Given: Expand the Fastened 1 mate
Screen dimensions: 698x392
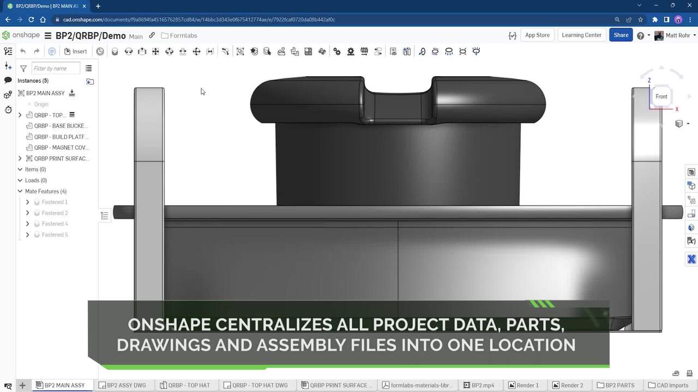Looking at the screenshot, I should (x=27, y=202).
